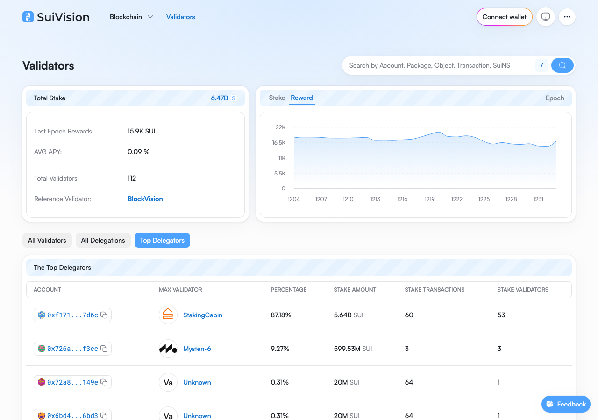Expand the Blockchain menu chevron
The width and height of the screenshot is (598, 420).
pos(150,17)
